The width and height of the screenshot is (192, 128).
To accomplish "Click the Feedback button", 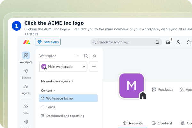I will [163, 90].
